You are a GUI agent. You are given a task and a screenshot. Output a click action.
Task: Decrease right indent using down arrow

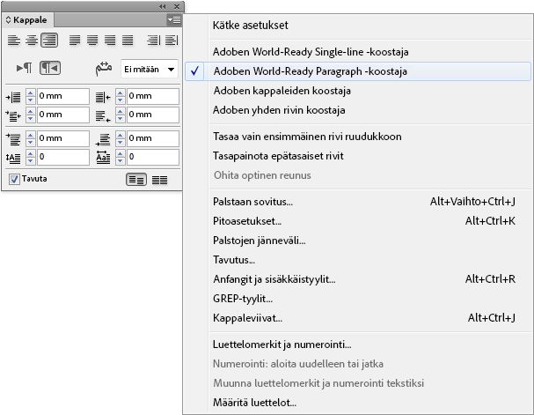click(121, 100)
